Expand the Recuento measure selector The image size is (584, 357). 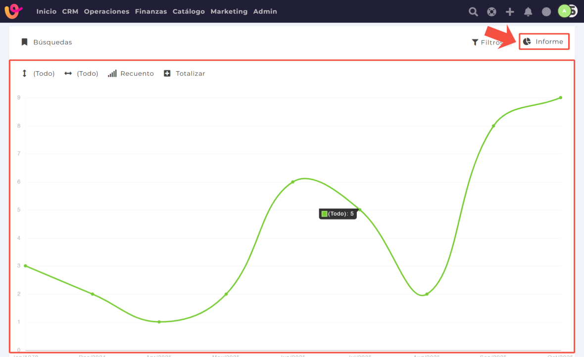[x=131, y=73]
